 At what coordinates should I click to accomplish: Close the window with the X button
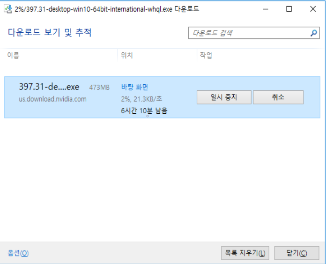(x=313, y=9)
